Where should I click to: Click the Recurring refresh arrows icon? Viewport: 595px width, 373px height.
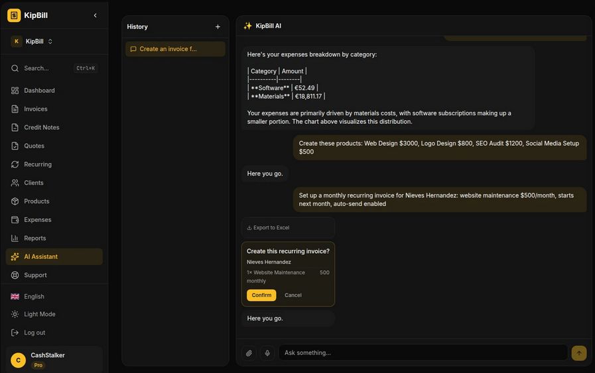15,164
